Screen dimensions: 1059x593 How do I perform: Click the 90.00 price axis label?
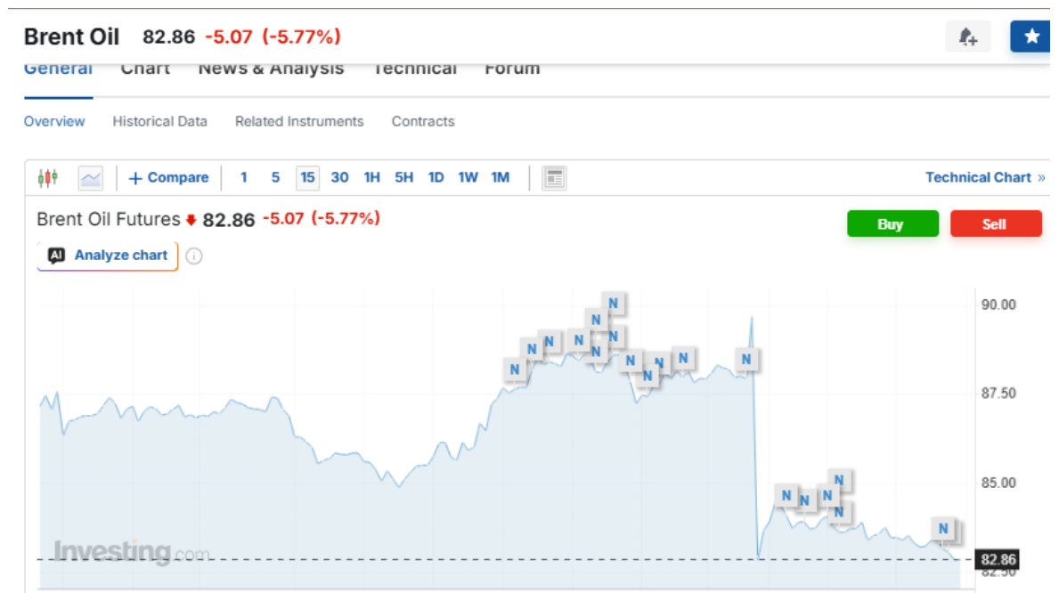(x=998, y=305)
